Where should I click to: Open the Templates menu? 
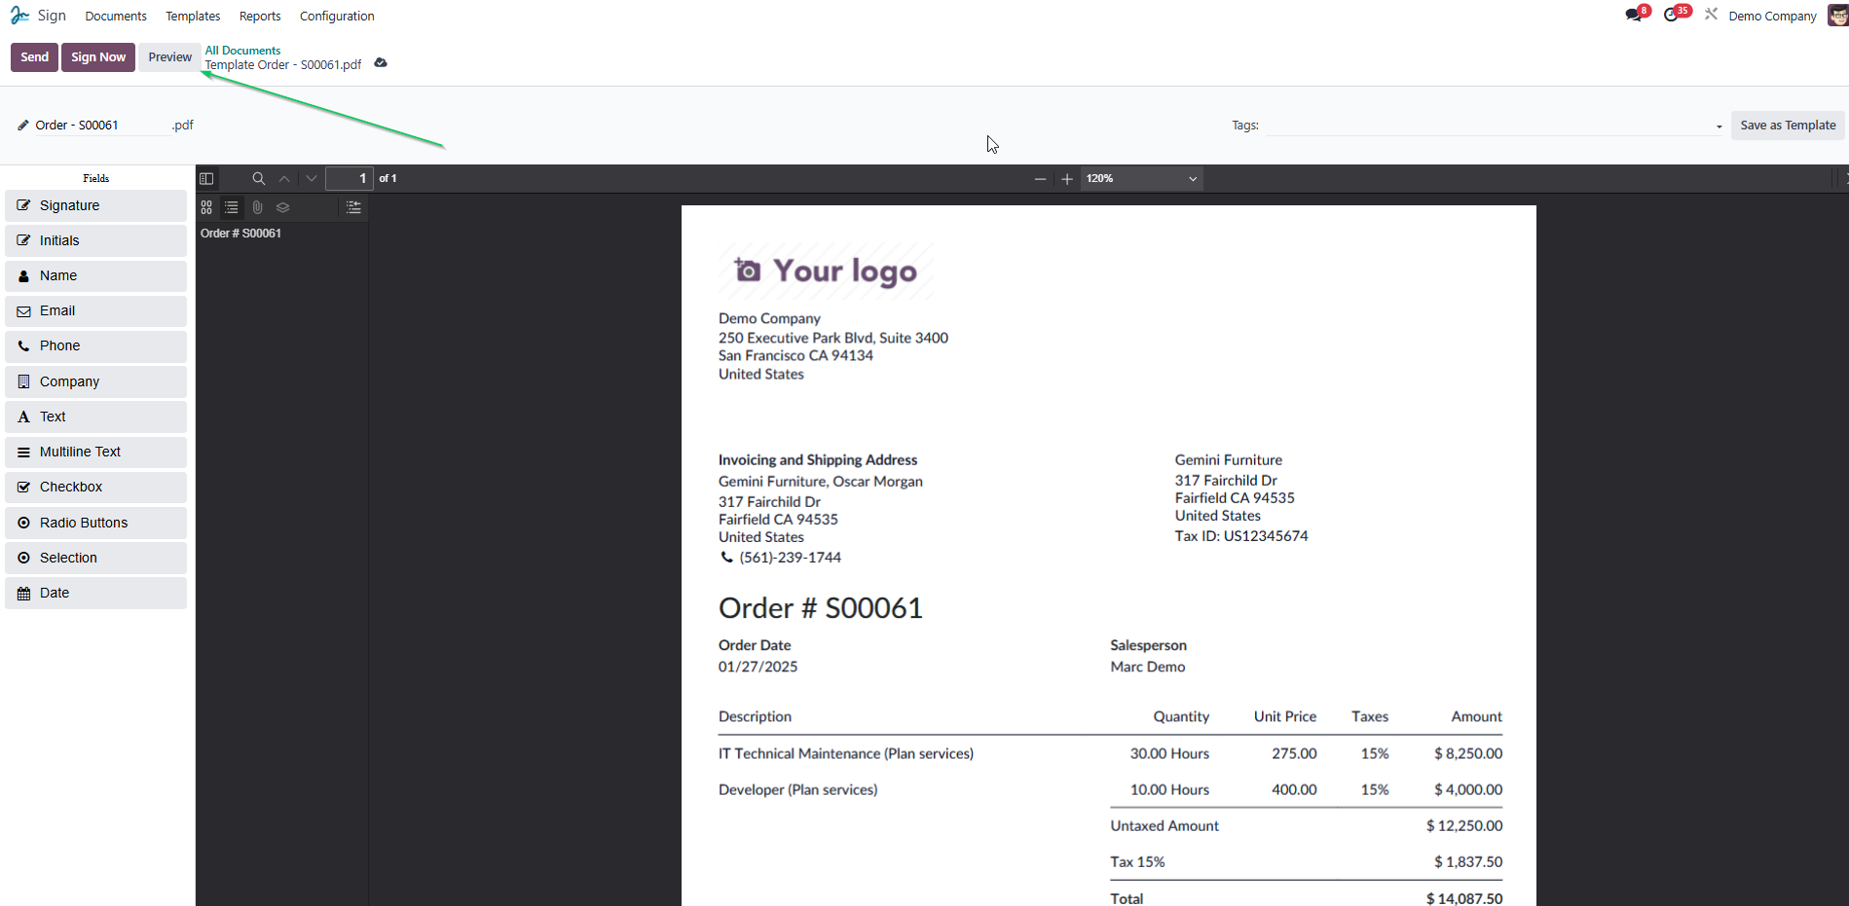pos(193,16)
